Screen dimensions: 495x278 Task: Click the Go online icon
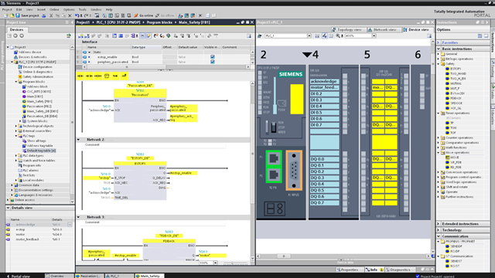click(136, 15)
